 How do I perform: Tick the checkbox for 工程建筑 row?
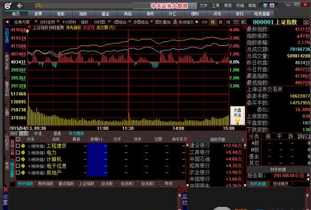point(18,146)
